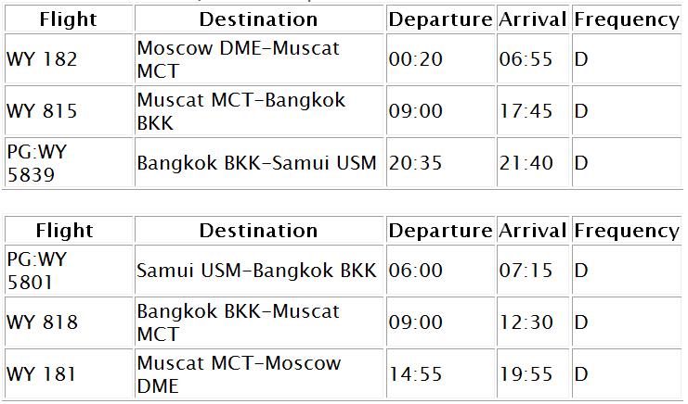The height and width of the screenshot is (404, 688).
Task: Select the PG:WY 5839 flight cell
Action: click(69, 162)
